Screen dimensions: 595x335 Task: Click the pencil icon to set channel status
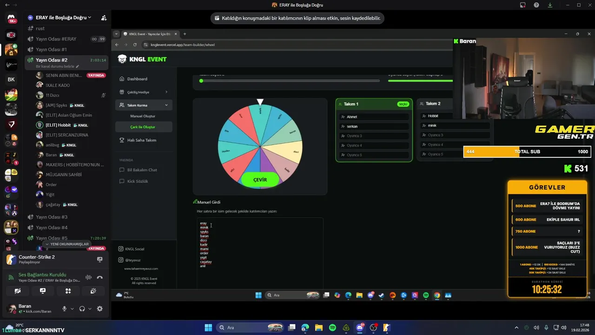(77, 67)
